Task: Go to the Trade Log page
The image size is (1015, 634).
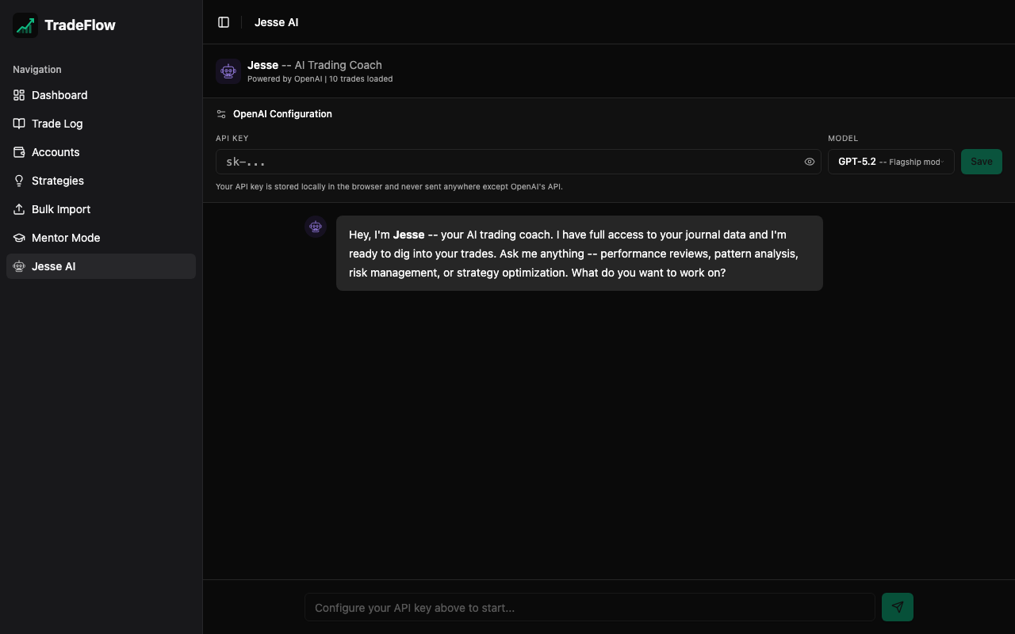Action: pyautogui.click(x=57, y=124)
